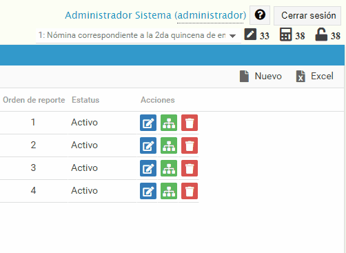The height and width of the screenshot is (253, 346).
Task: Delete the row with report order 3
Action: (190, 168)
